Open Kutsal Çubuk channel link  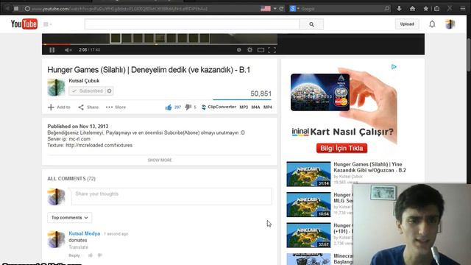pyautogui.click(x=84, y=80)
